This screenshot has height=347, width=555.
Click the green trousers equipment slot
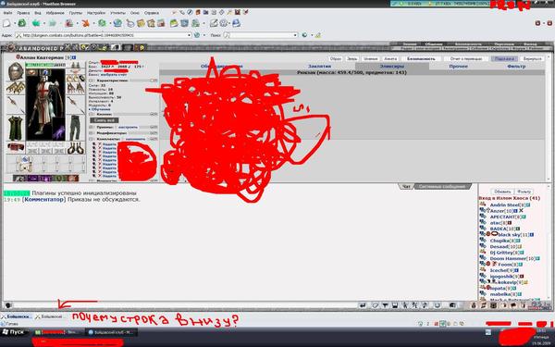coord(76,128)
